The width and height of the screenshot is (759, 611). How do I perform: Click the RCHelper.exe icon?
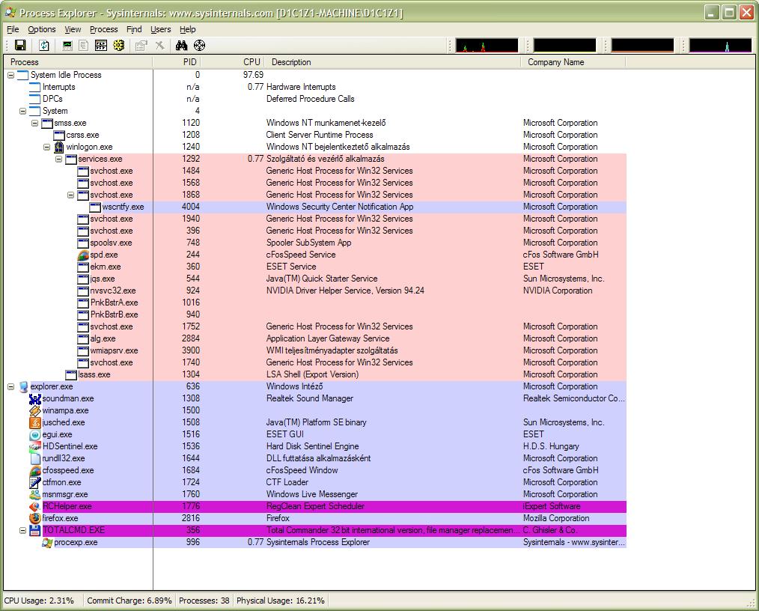(35, 506)
